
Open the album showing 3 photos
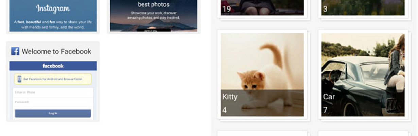[363, 7]
